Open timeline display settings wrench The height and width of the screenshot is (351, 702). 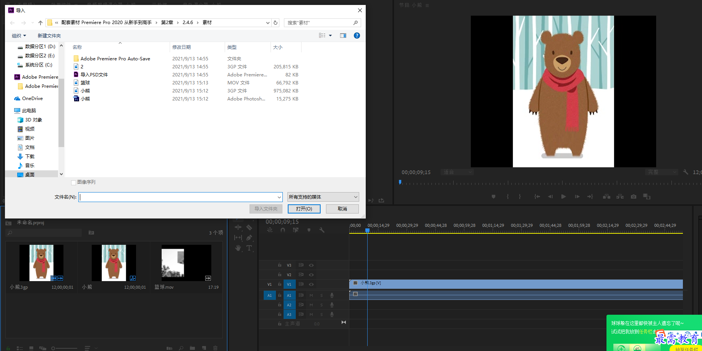(x=322, y=230)
